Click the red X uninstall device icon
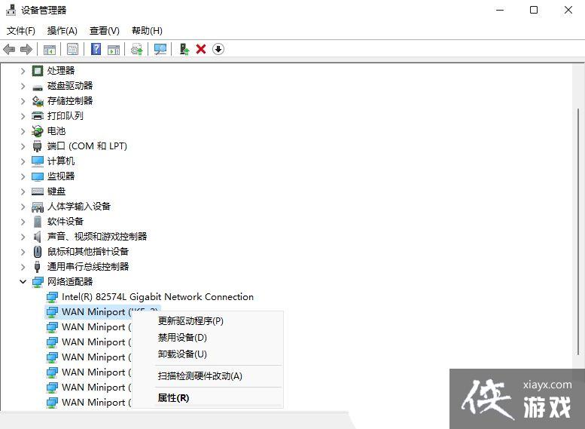The height and width of the screenshot is (429, 585). [x=201, y=49]
